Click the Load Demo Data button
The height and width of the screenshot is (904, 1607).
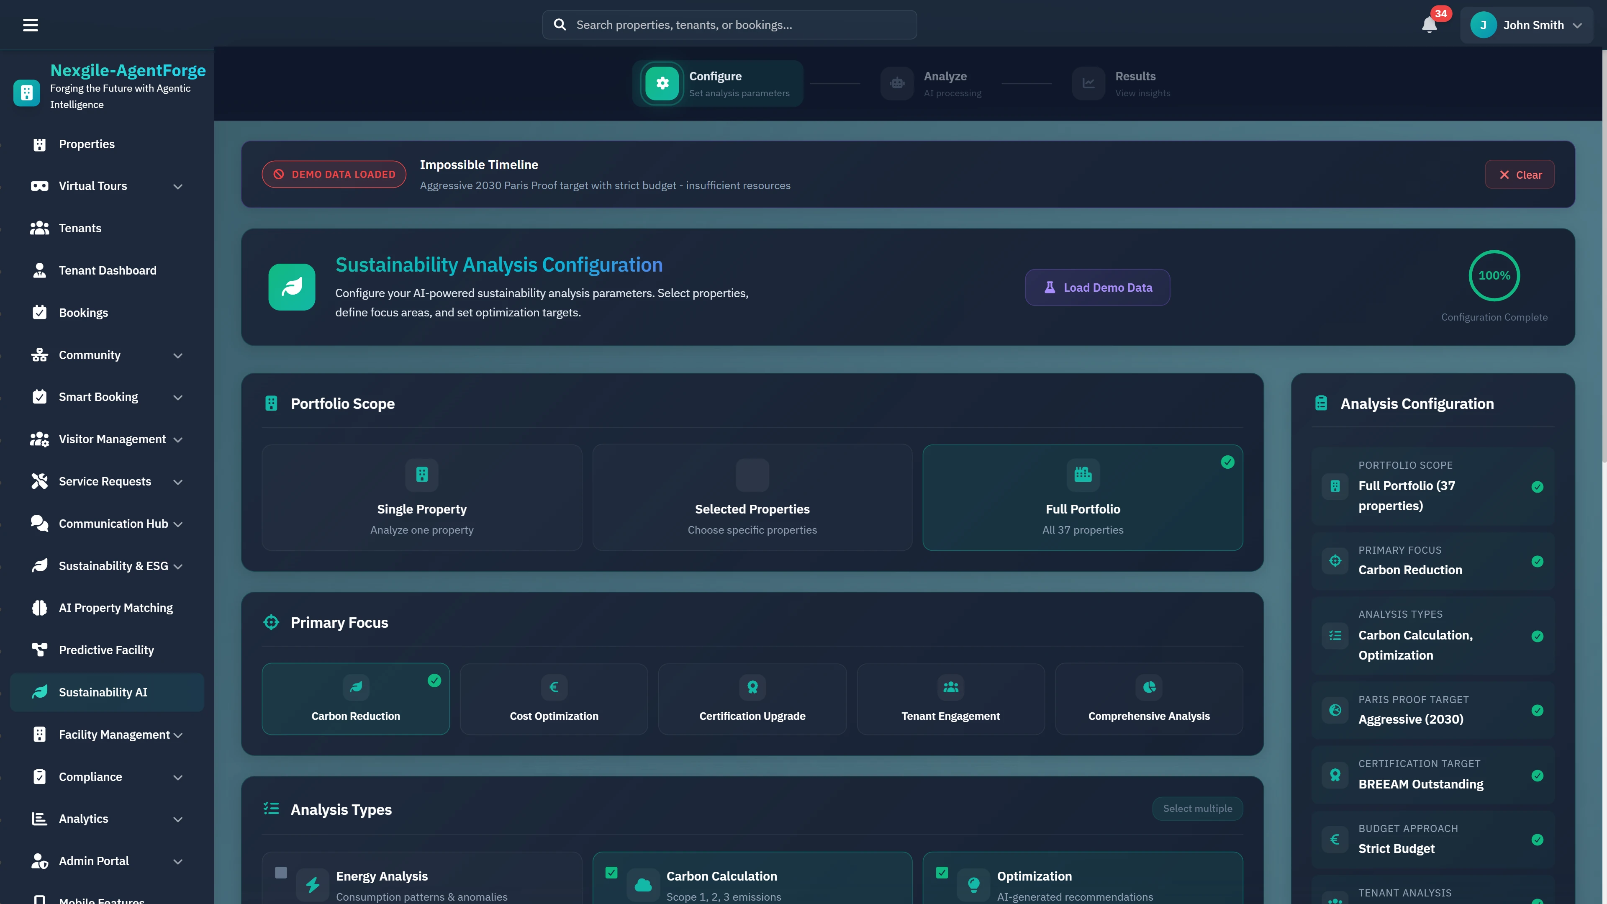[x=1097, y=287]
